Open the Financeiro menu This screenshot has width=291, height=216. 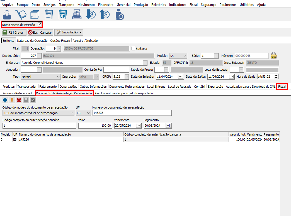(x=105, y=5)
